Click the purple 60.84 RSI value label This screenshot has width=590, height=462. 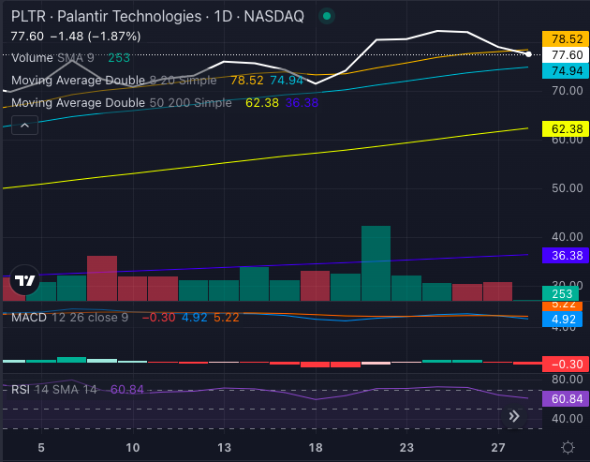(x=567, y=399)
